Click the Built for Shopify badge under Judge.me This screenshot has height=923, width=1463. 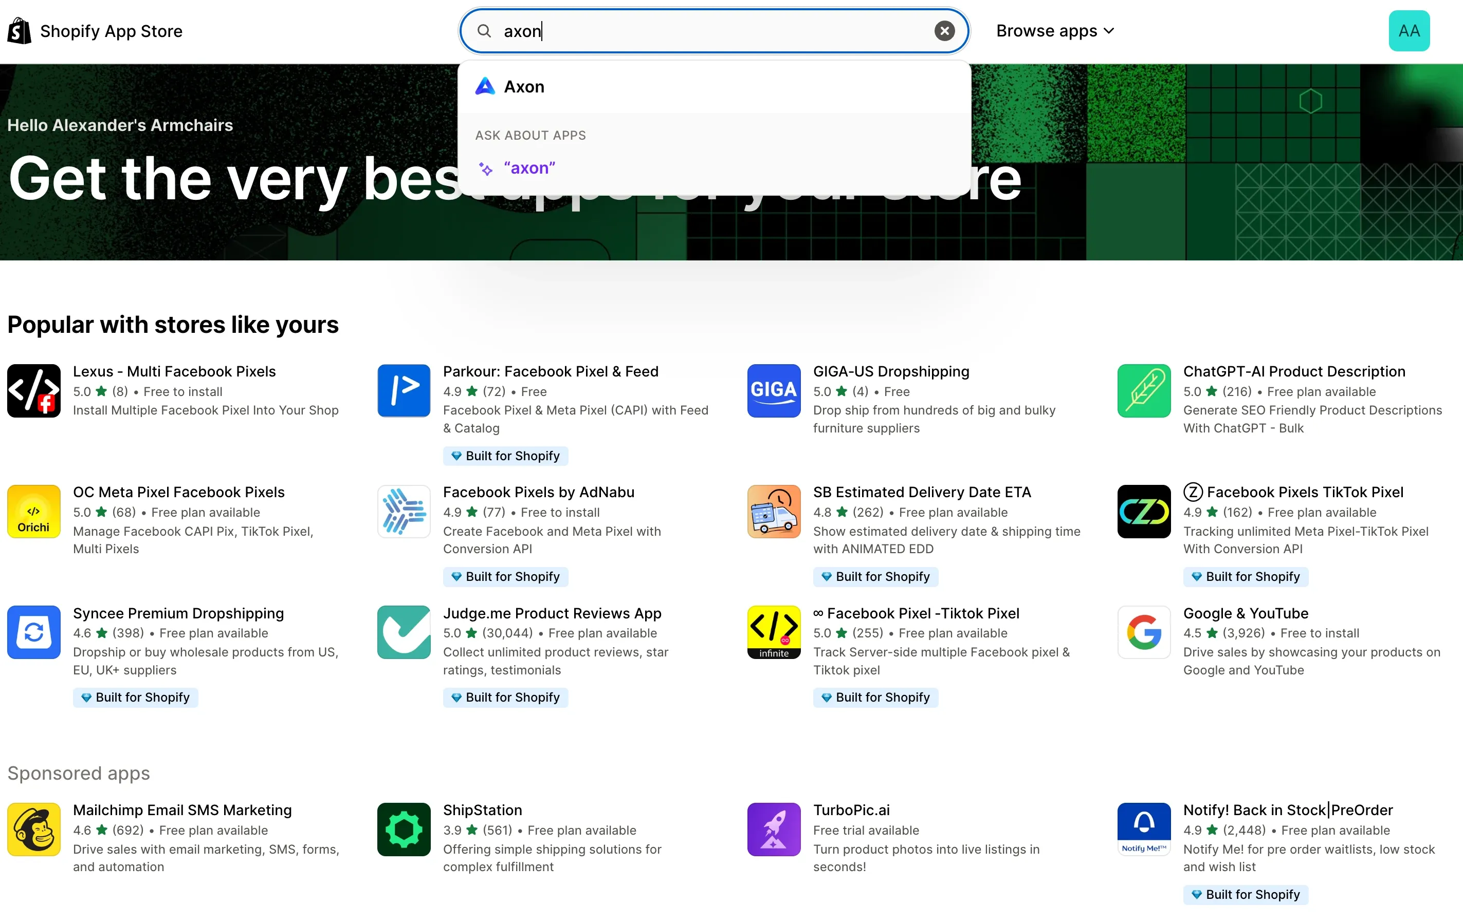pyautogui.click(x=505, y=697)
